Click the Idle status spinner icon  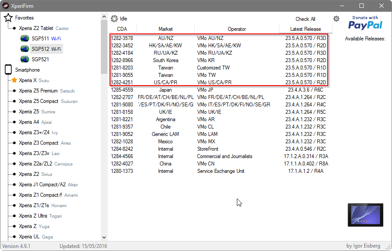(114, 19)
